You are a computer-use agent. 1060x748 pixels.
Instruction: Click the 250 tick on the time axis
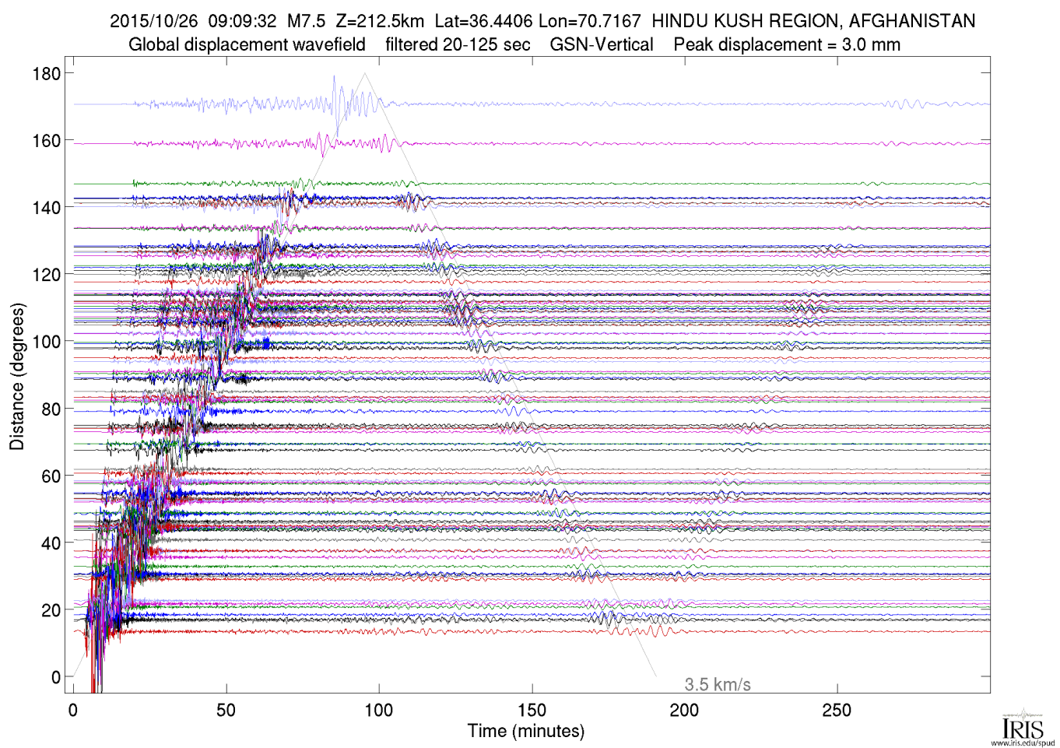837,710
